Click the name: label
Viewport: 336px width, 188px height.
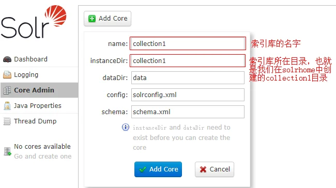[118, 44]
